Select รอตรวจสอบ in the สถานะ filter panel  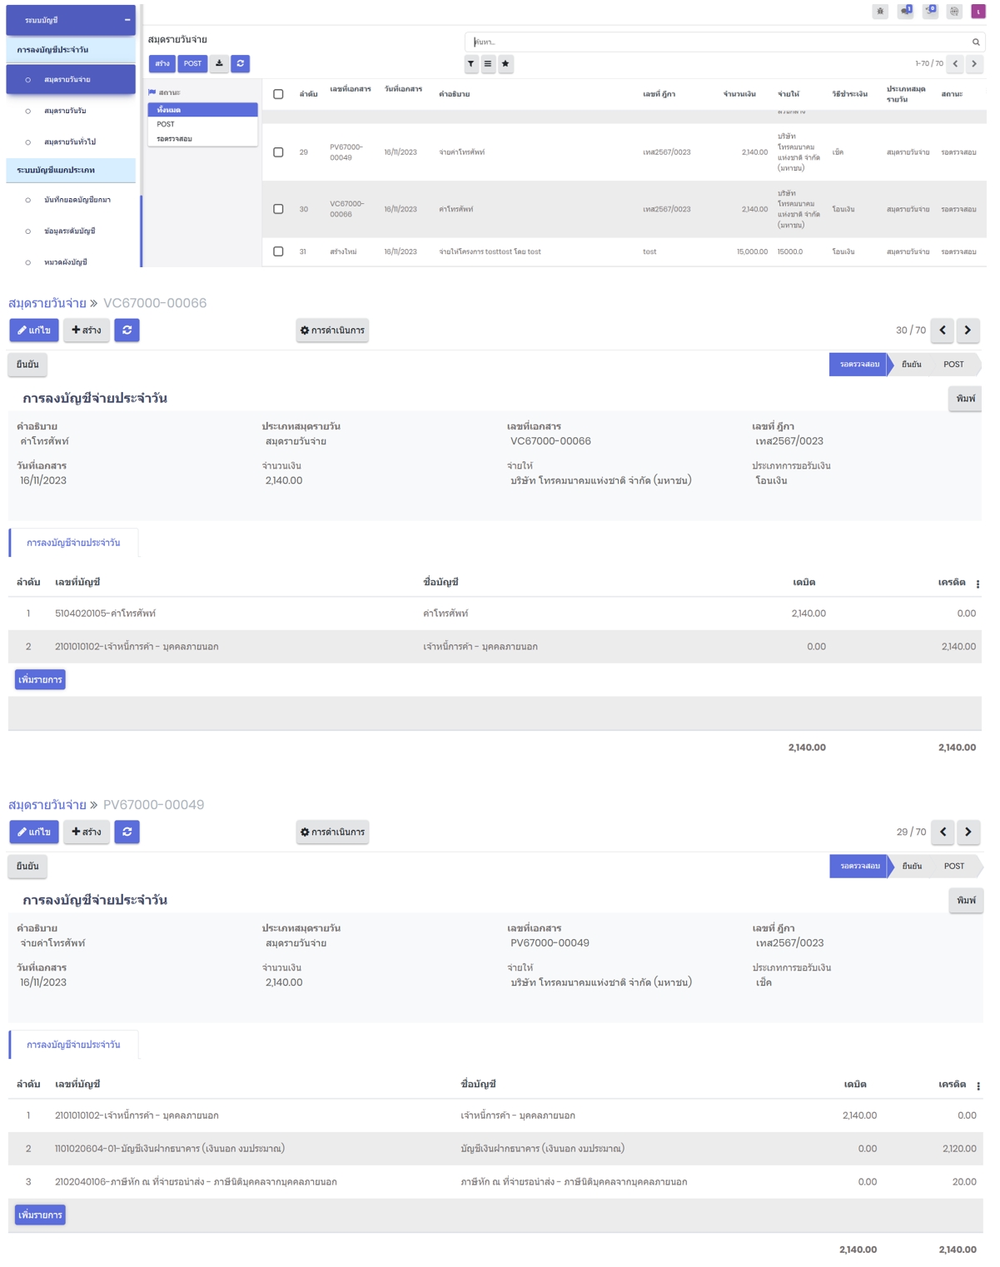(202, 139)
